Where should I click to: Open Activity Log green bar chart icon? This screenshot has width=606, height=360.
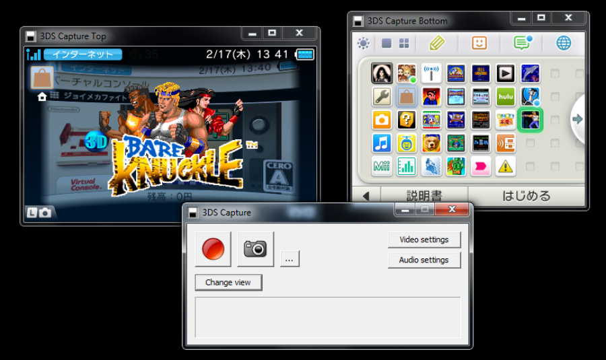point(407,166)
